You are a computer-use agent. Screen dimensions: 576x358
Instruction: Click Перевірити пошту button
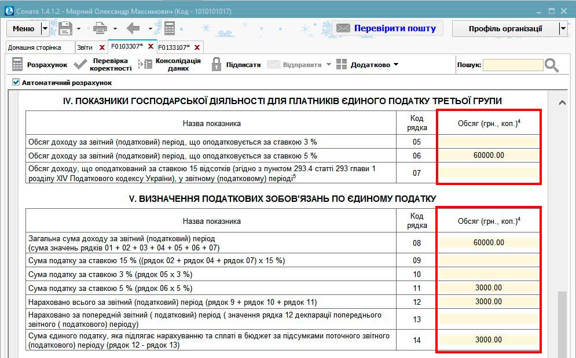pos(387,28)
